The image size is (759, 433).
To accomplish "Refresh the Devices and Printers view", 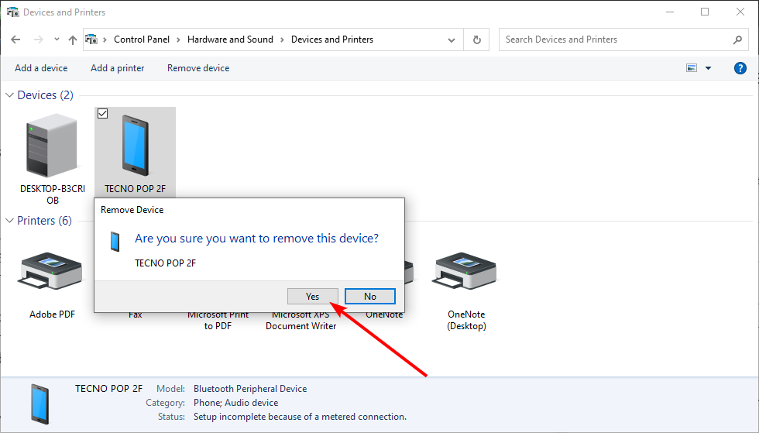I will pos(477,40).
